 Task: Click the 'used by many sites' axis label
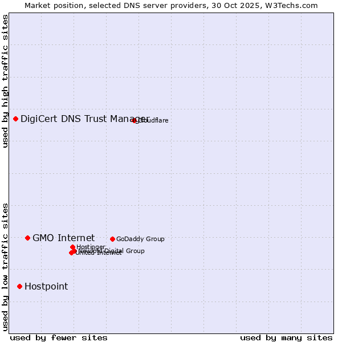click(286, 337)
